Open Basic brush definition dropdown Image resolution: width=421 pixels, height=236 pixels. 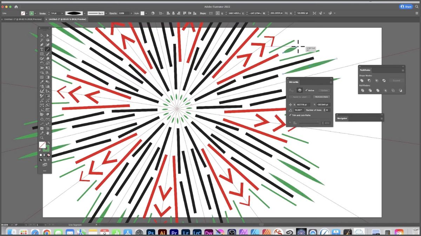[106, 13]
